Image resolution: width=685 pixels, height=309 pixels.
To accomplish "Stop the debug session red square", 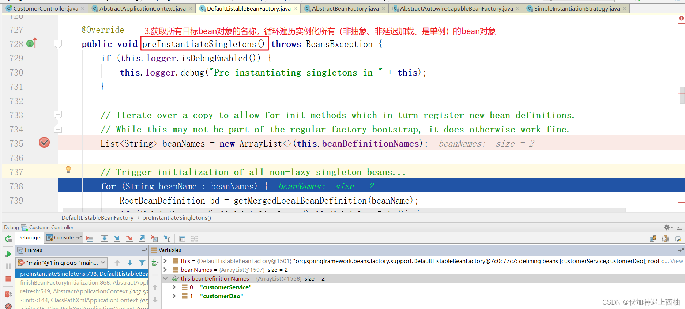I will 8,279.
